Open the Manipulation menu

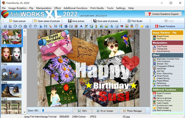tap(44, 8)
